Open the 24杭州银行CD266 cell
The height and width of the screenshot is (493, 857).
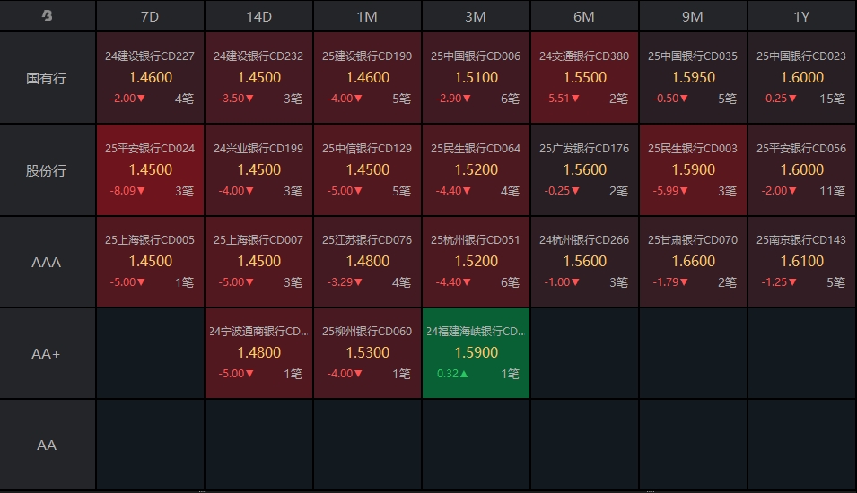(584, 262)
